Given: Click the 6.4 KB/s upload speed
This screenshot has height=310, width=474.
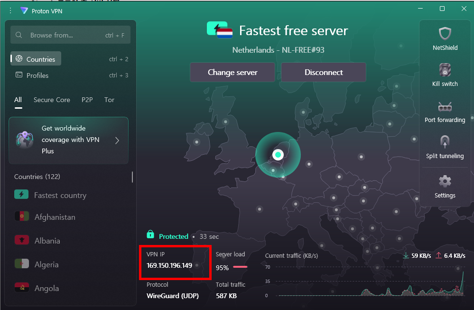Looking at the screenshot, I should click(455, 255).
